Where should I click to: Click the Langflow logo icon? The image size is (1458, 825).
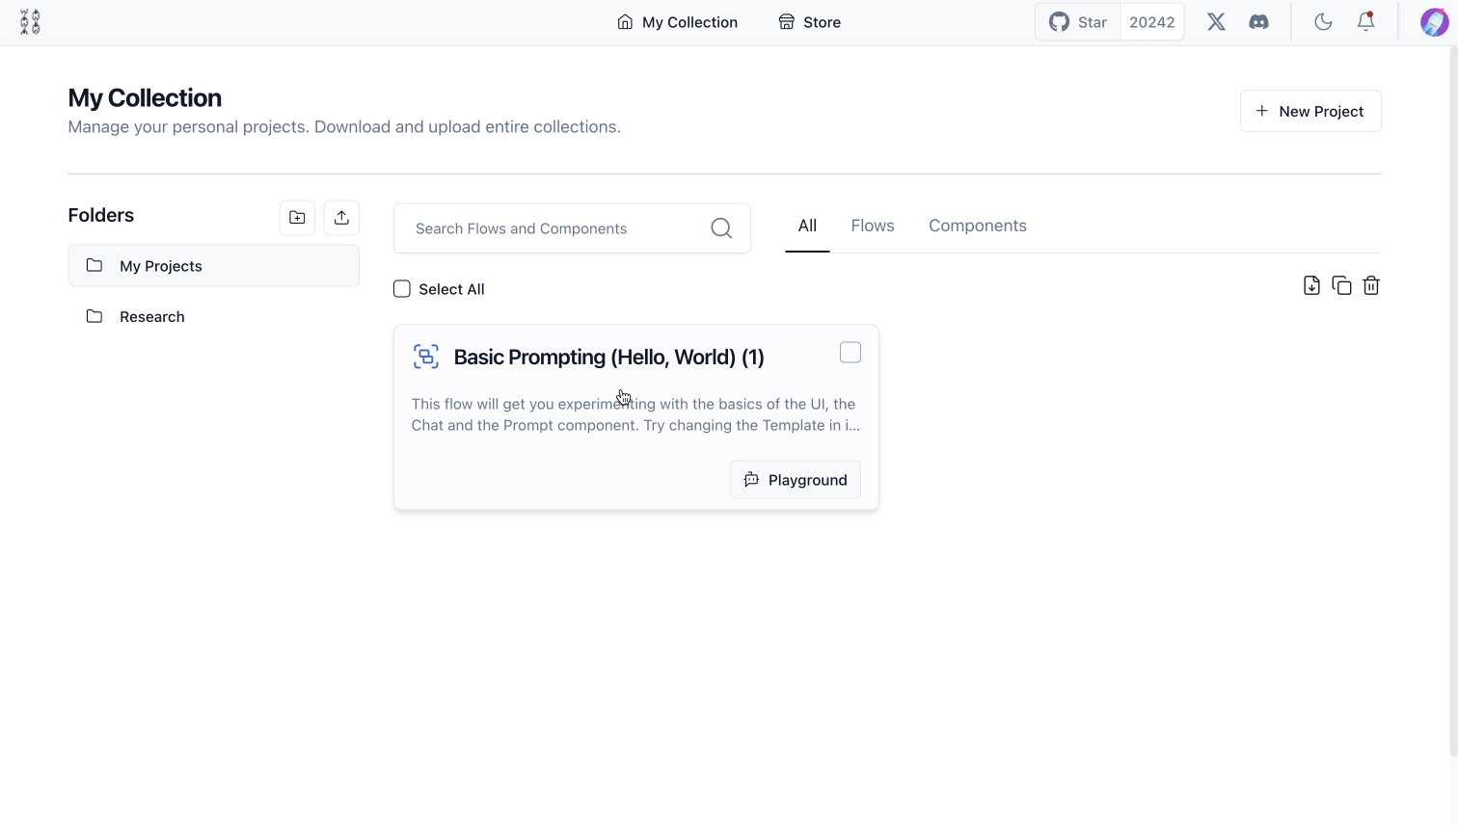point(30,22)
